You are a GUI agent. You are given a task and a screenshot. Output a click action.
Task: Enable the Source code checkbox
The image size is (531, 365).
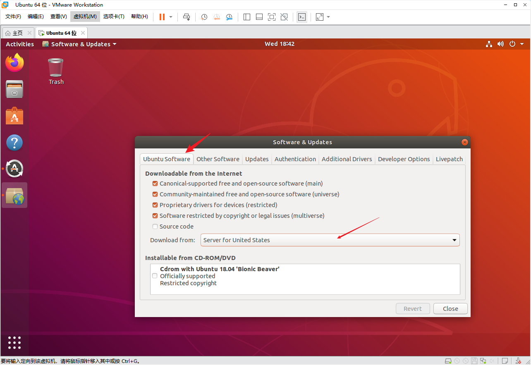tap(155, 227)
